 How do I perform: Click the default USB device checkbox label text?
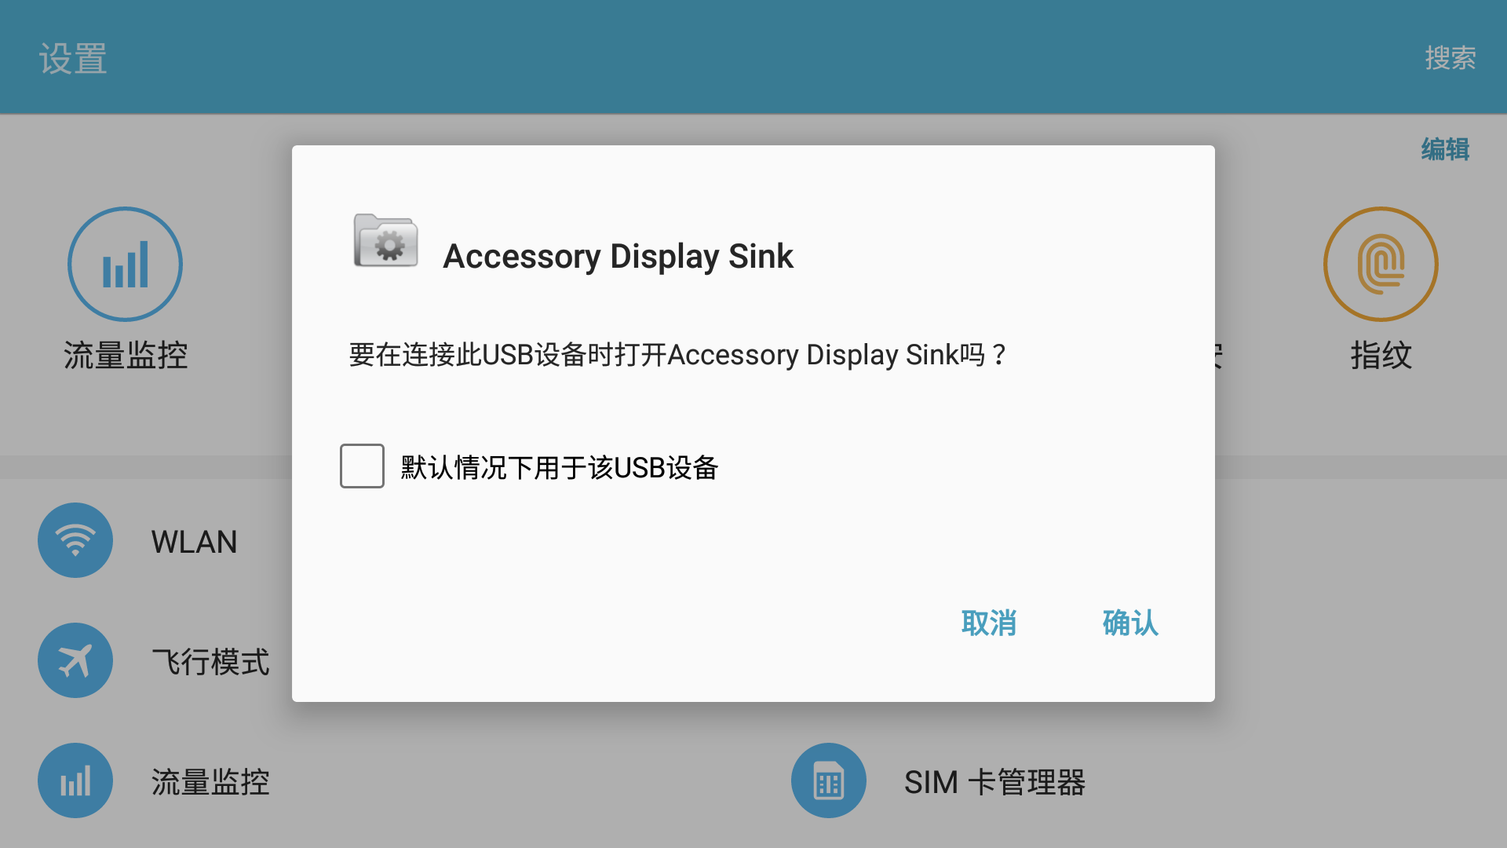tap(560, 467)
